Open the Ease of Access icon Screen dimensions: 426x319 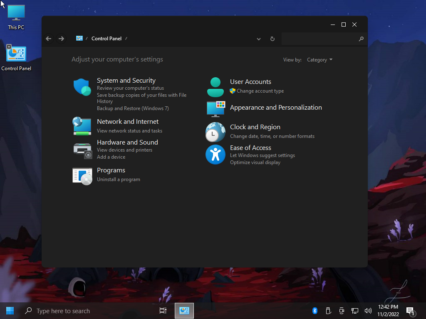pos(215,155)
